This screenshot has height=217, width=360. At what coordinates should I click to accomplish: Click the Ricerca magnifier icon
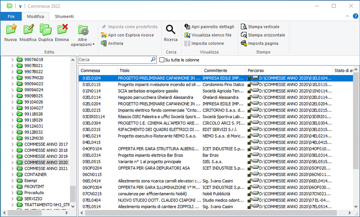click(x=171, y=29)
